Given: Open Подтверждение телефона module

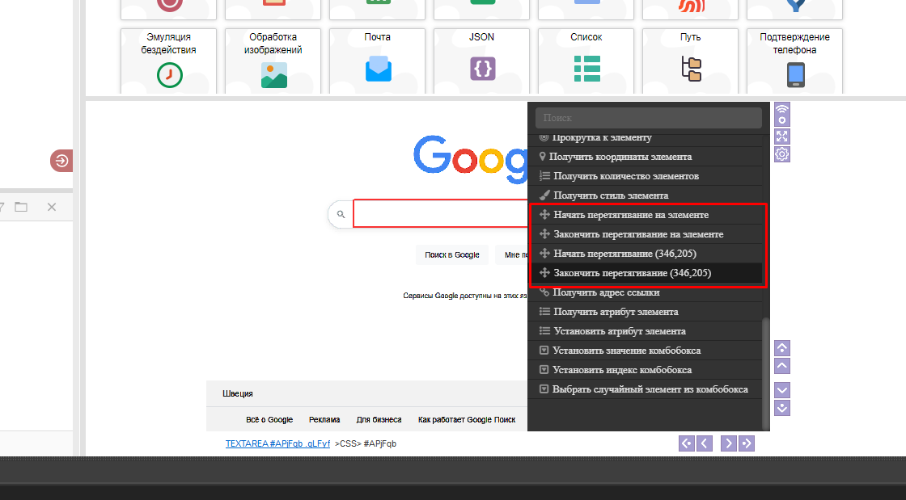Looking at the screenshot, I should tap(794, 61).
